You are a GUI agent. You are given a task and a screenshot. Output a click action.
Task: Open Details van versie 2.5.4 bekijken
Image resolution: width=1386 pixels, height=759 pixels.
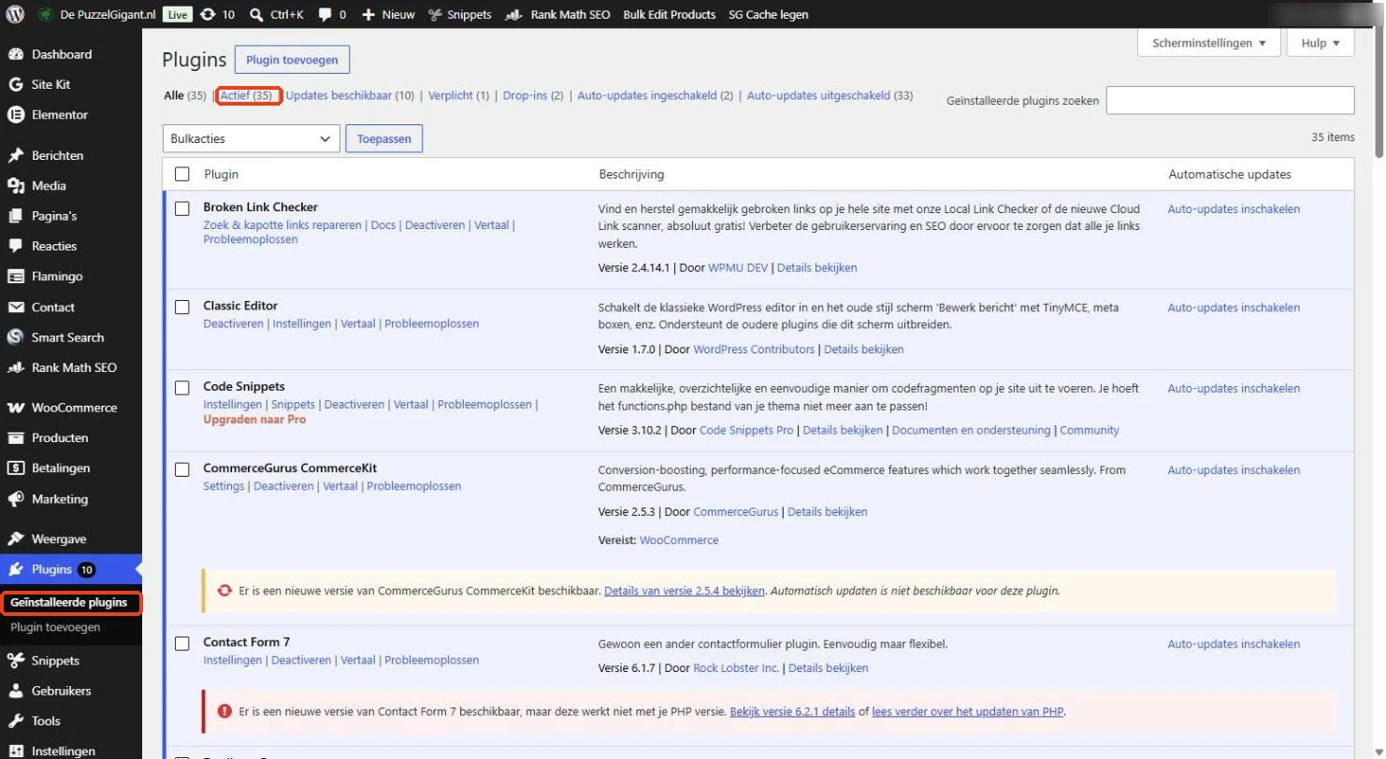point(685,591)
